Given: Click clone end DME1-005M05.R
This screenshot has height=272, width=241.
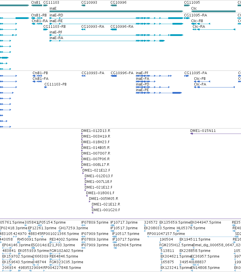Looking at the screenshot, I should pos(104,199).
